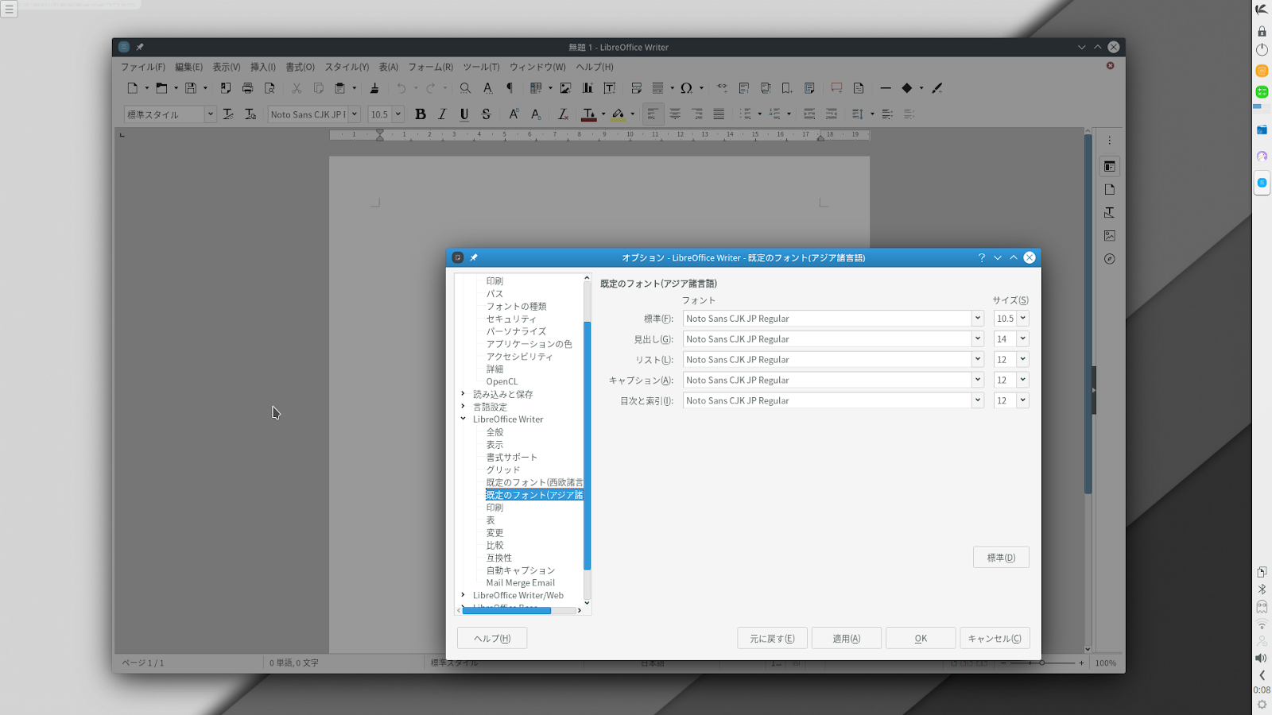
Task: Click the Insert Image toolbar icon
Action: (565, 88)
